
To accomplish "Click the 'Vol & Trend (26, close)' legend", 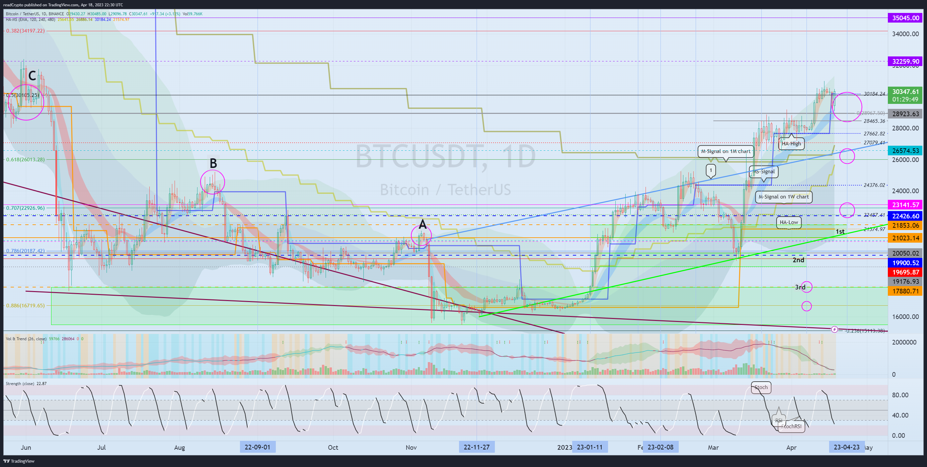I will 26,339.
